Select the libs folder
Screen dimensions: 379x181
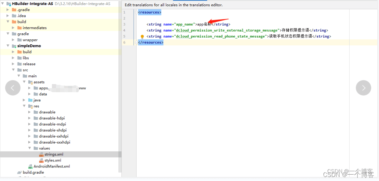click(x=26, y=58)
